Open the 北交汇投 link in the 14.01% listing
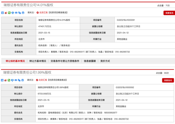This screenshot has height=124, width=175. (43, 13)
